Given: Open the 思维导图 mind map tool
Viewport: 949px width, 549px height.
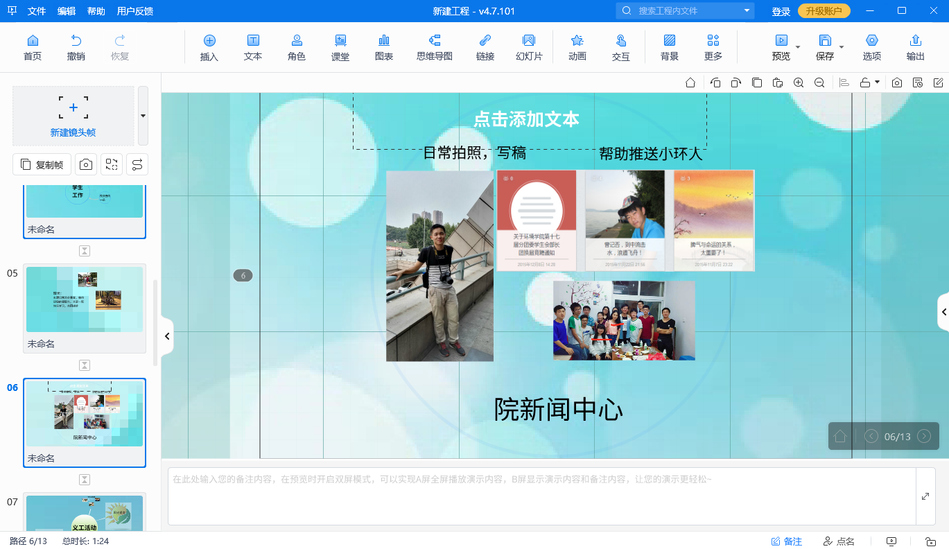Looking at the screenshot, I should tap(435, 47).
